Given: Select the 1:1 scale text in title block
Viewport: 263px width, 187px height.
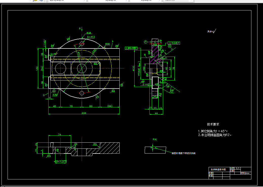Looking at the screenshot, I should tap(238, 168).
